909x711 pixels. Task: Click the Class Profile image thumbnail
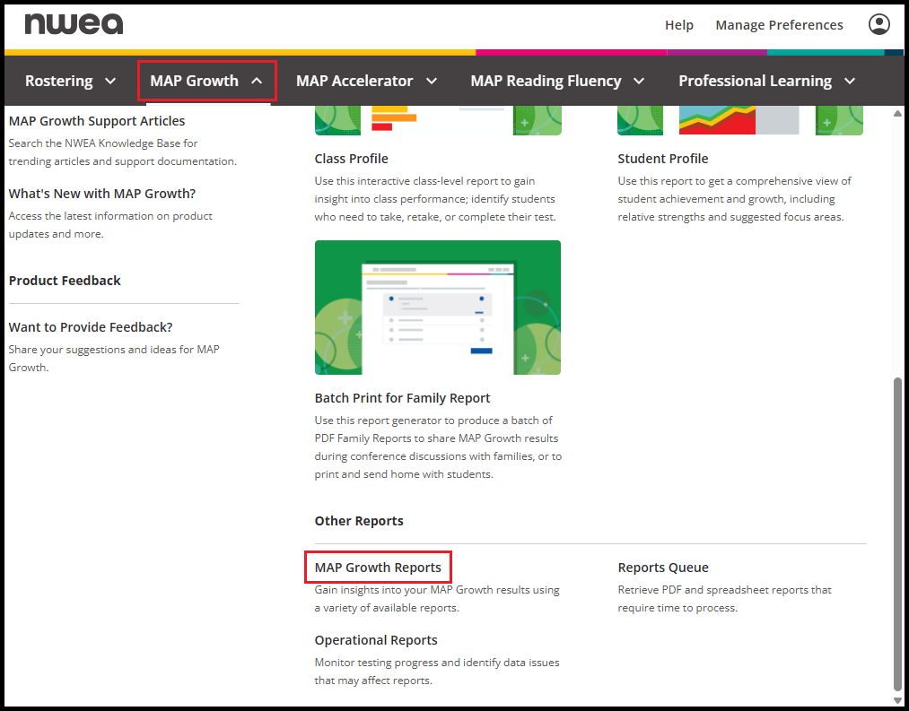pyautogui.click(x=438, y=121)
